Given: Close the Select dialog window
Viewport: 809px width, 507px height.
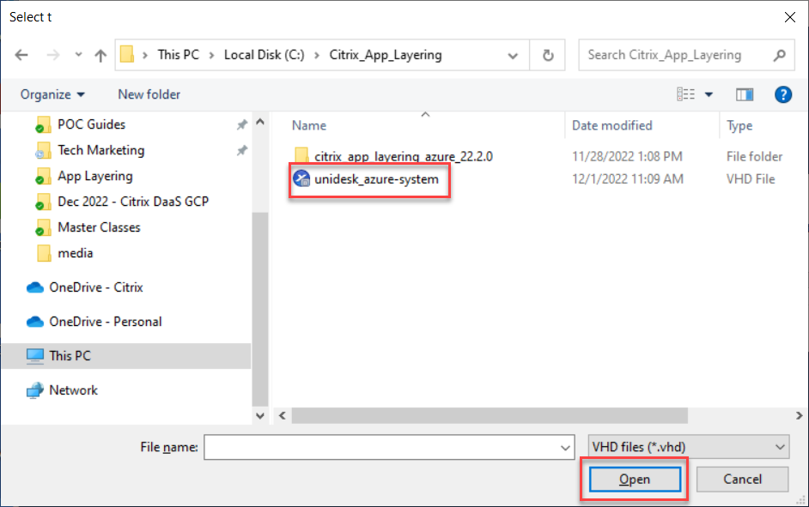Looking at the screenshot, I should (x=789, y=17).
